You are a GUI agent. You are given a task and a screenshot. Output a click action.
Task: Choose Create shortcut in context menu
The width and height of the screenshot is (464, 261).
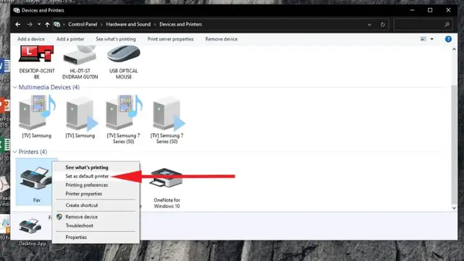(82, 206)
